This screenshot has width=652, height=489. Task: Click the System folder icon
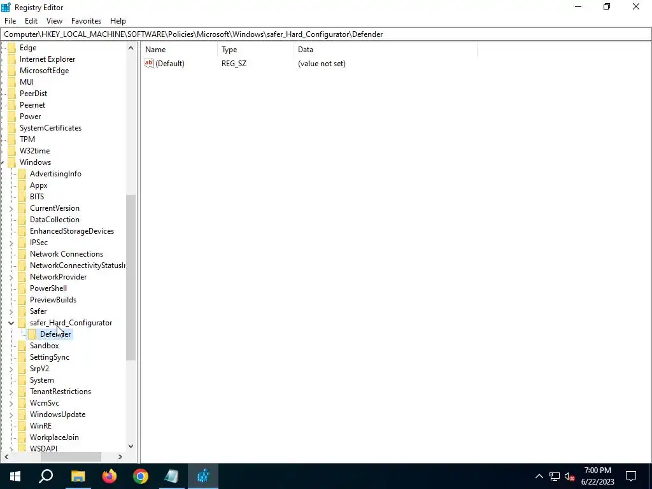click(x=22, y=380)
